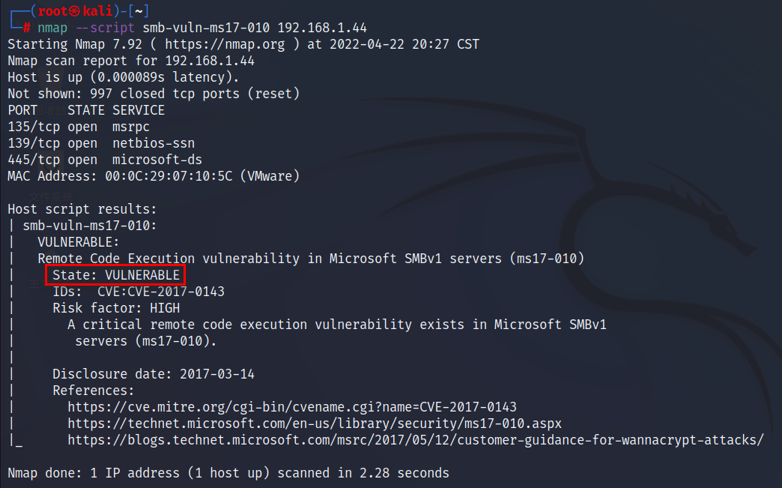Viewport: 782px width, 488px height.
Task: Click the Host script results heading
Action: click(x=82, y=209)
